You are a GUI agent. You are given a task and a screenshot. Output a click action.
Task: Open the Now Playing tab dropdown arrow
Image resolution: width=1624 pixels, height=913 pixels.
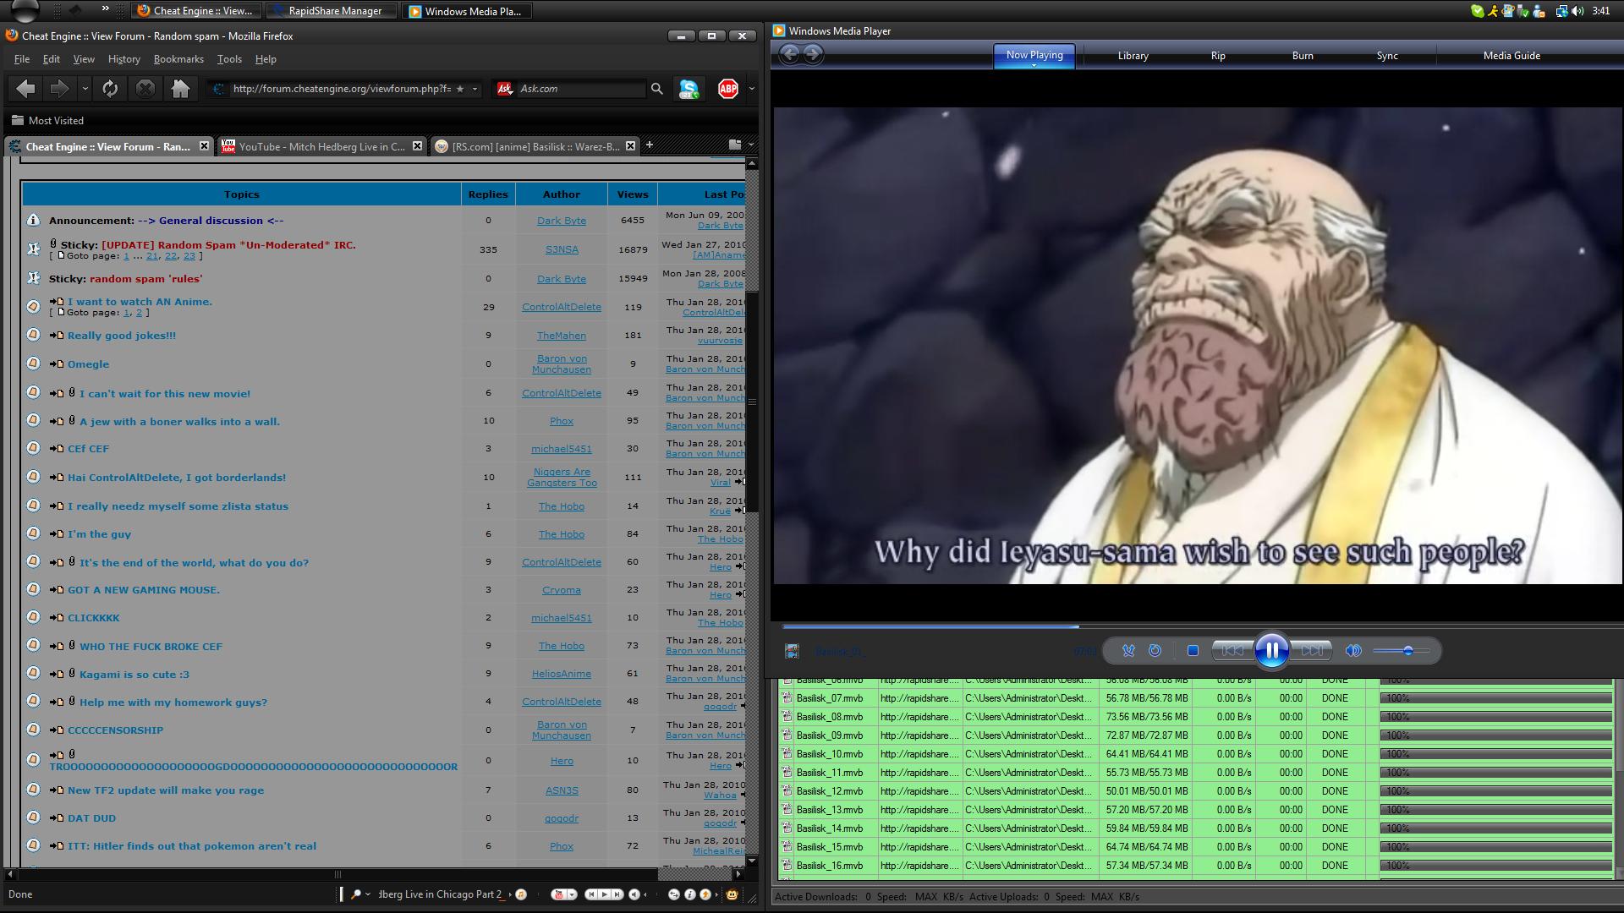point(1034,65)
